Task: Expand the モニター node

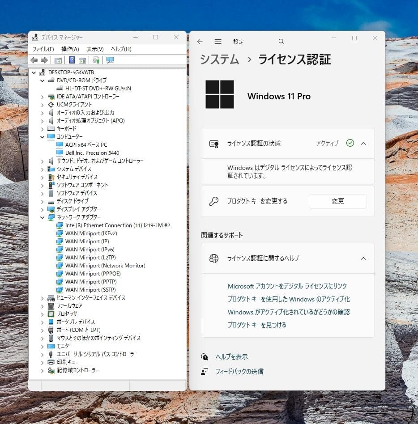Action: pyautogui.click(x=42, y=346)
